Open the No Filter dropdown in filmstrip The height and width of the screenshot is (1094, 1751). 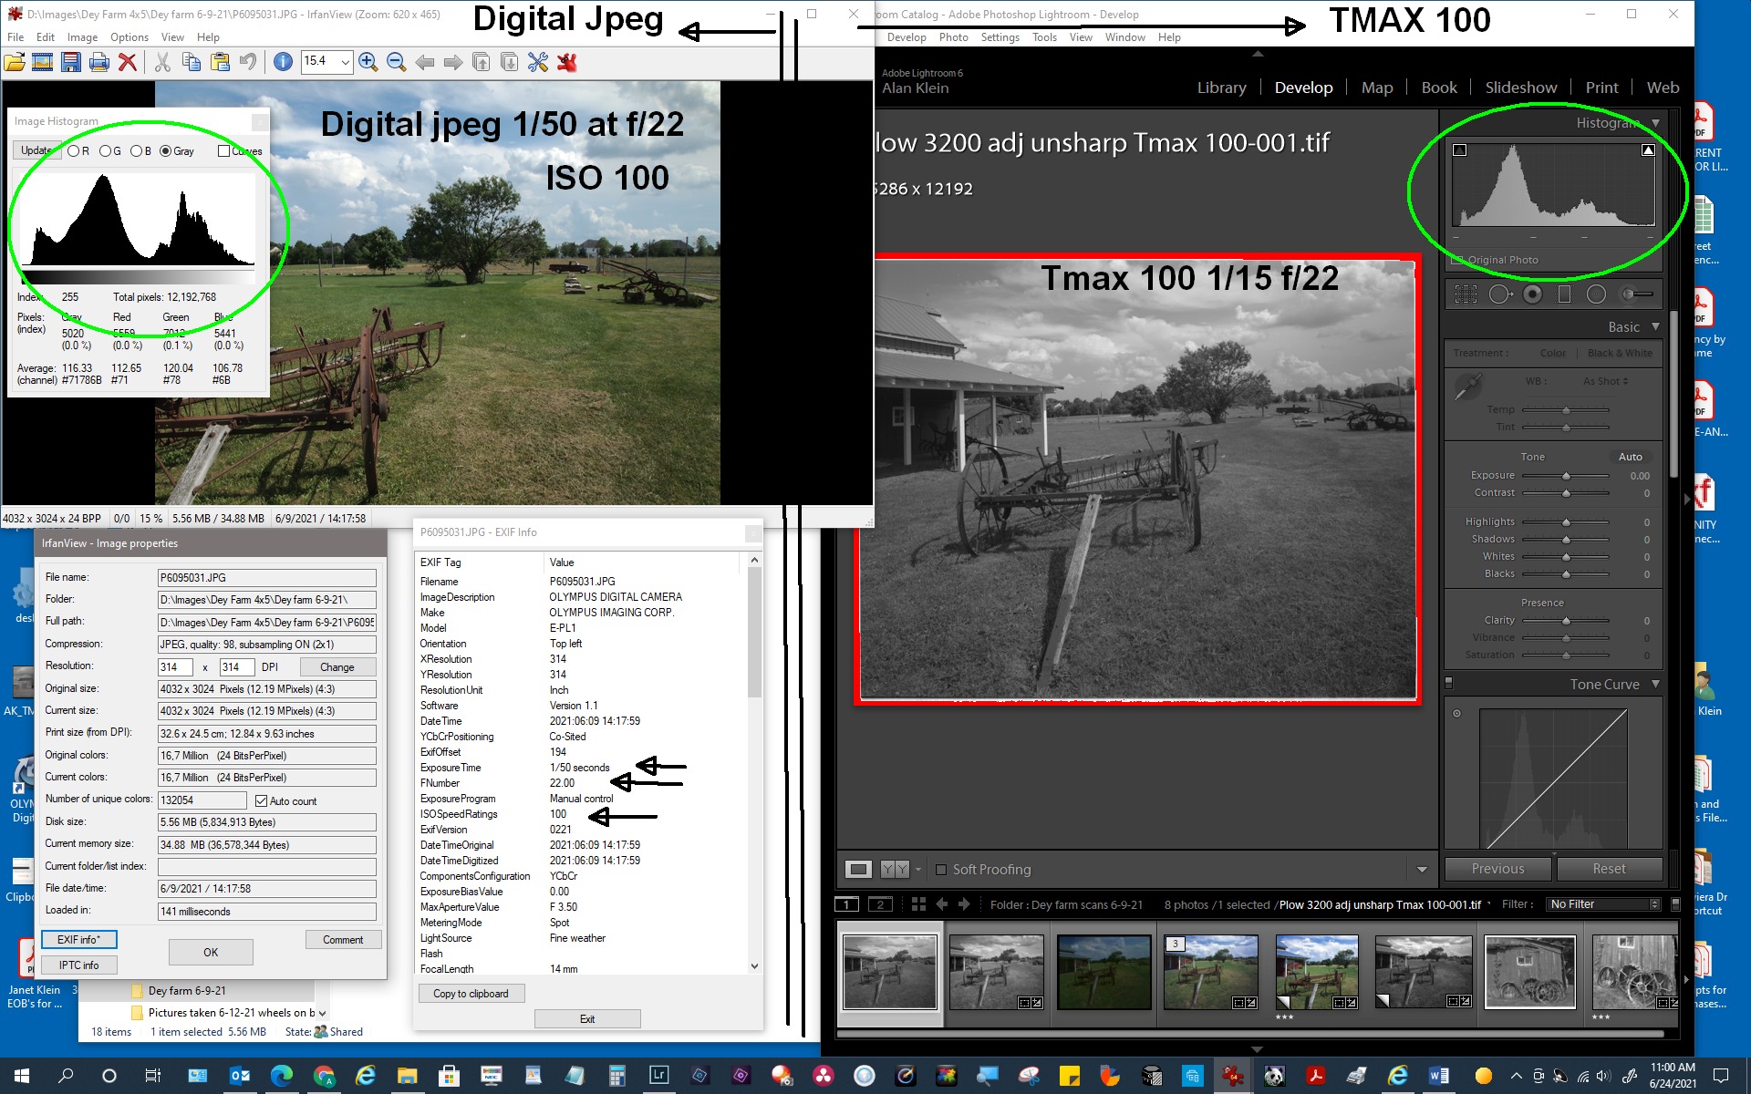pos(1604,904)
